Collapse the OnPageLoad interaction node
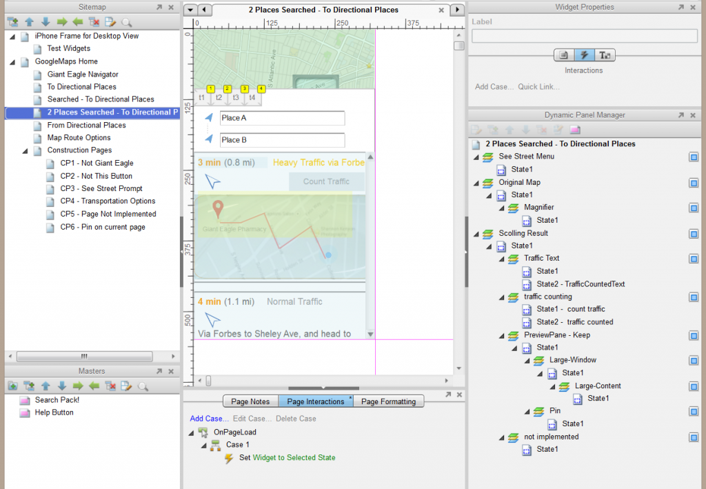This screenshot has width=706, height=489. pos(191,432)
